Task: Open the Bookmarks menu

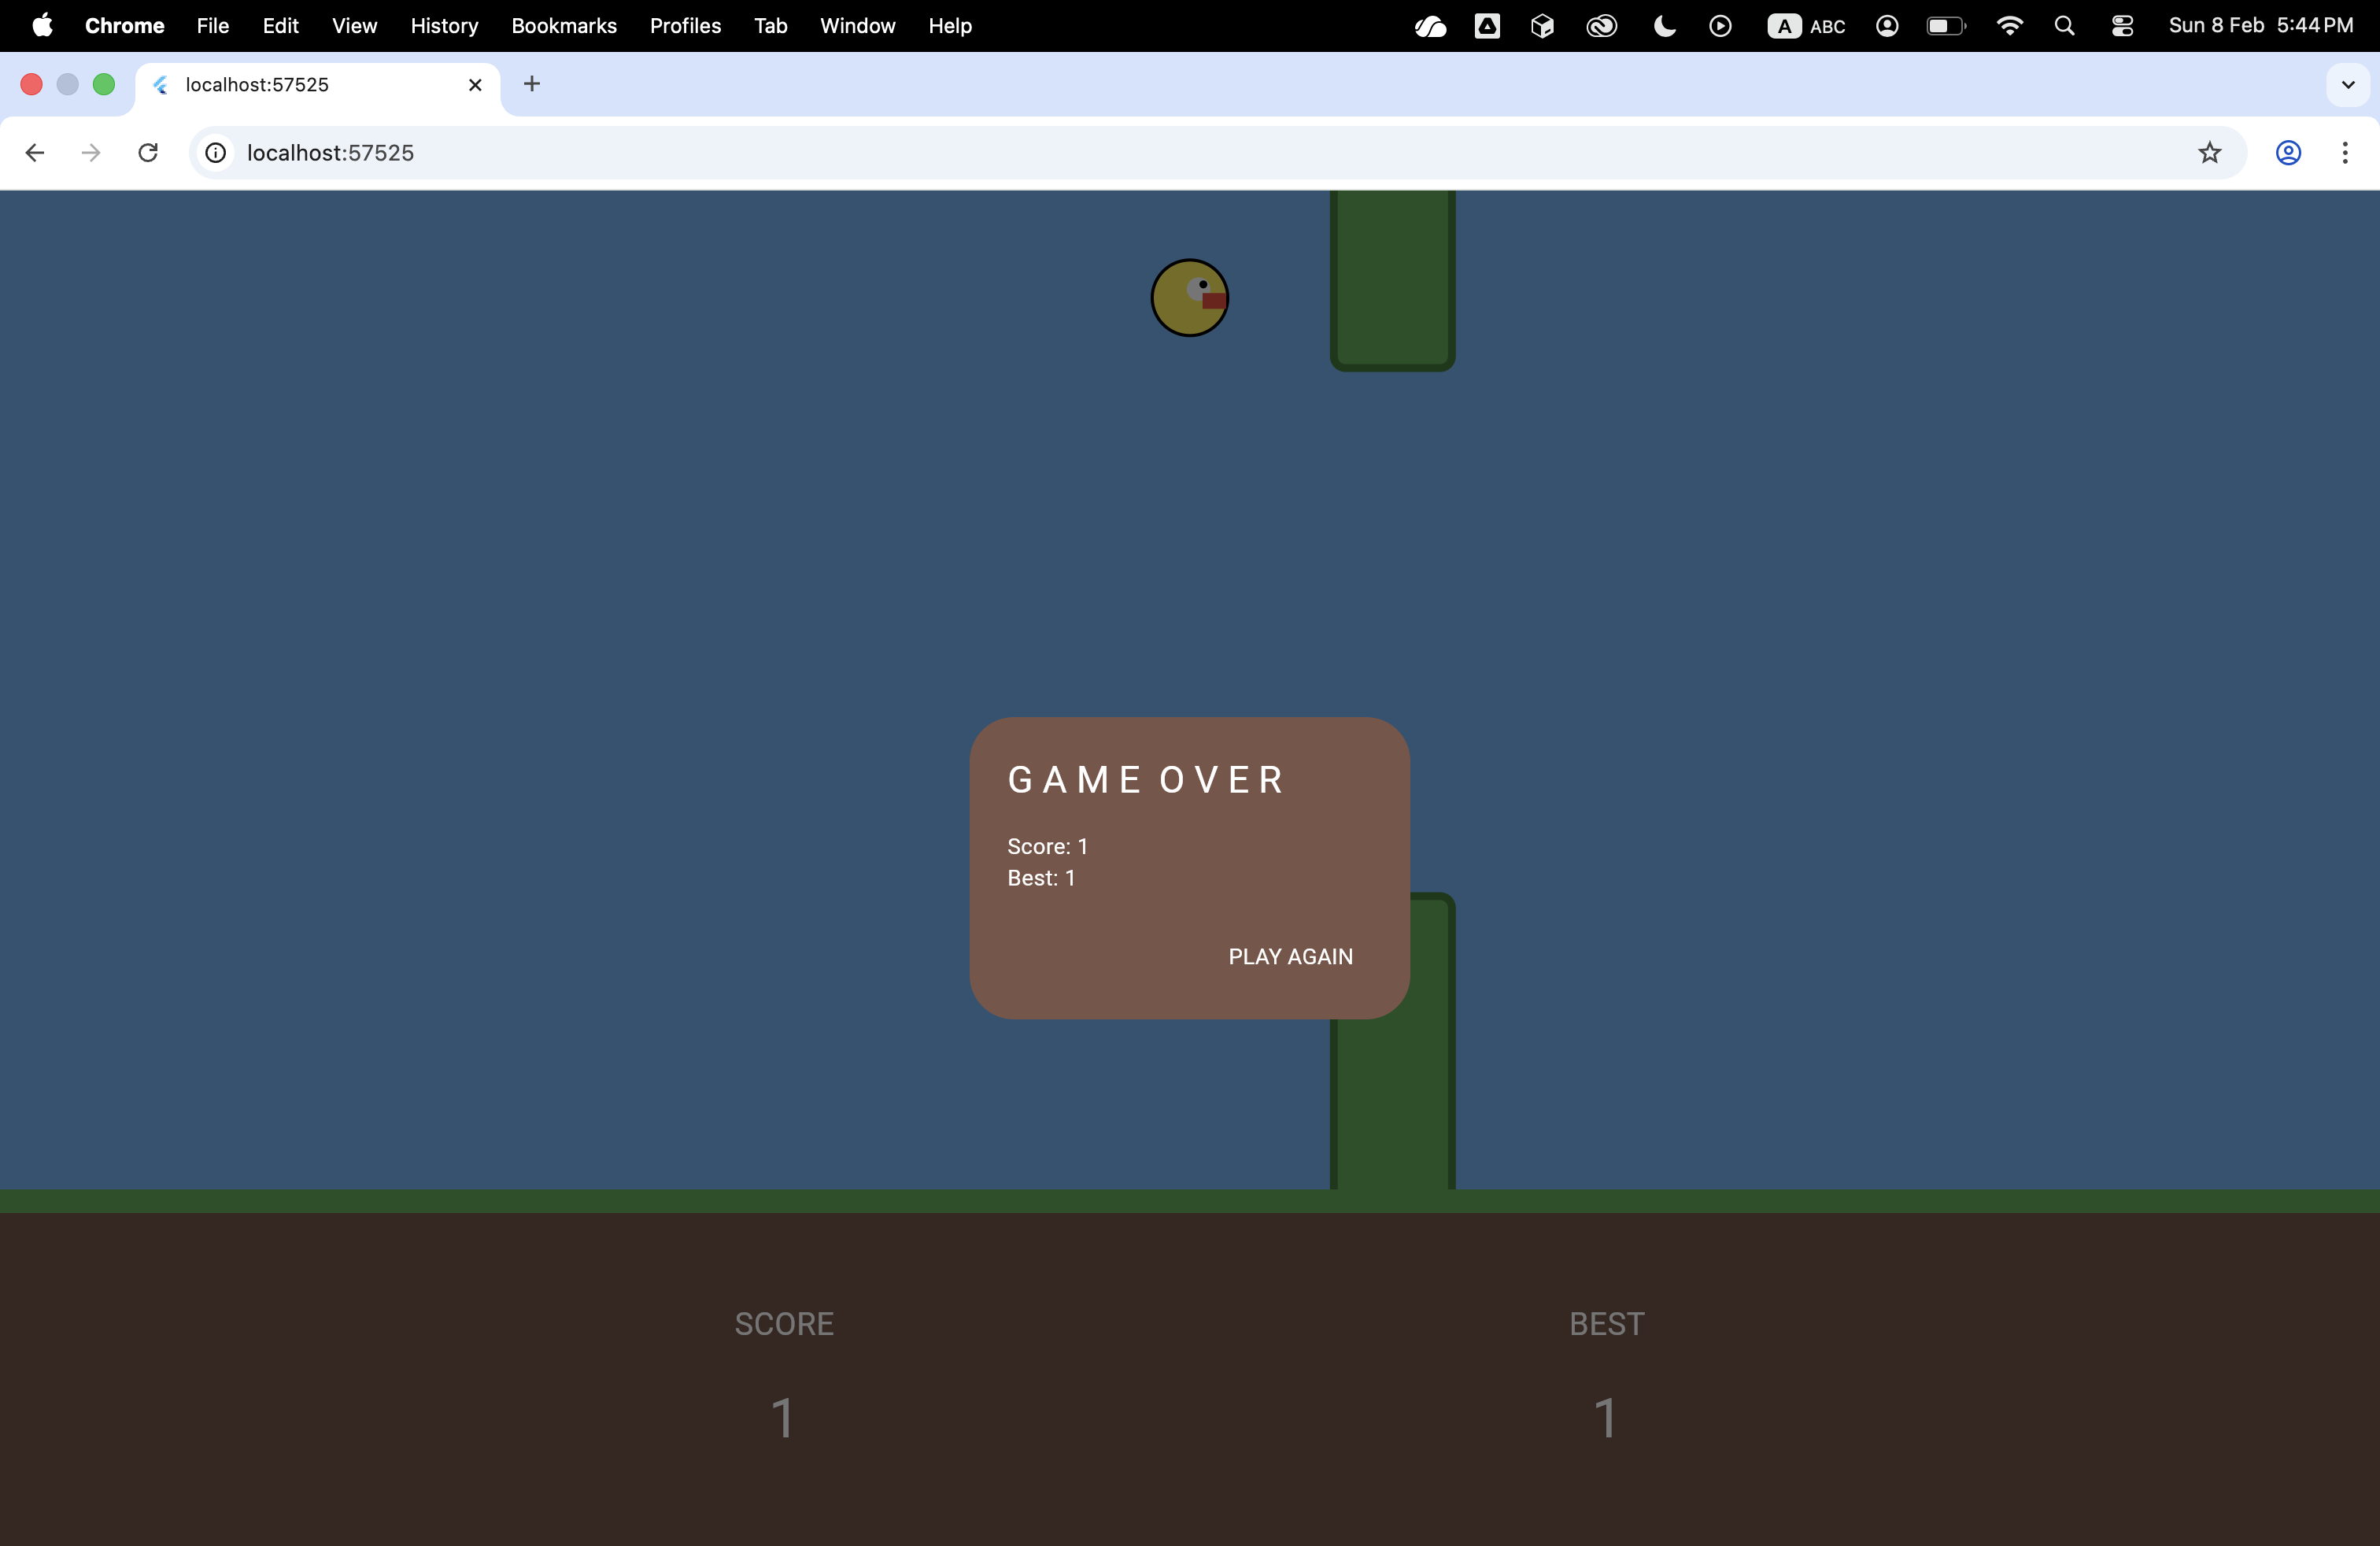Action: pos(564,26)
